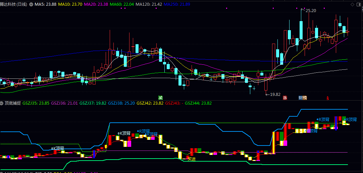Click the 顶底捕捉 indicator name
The width and height of the screenshot is (363, 173).
12,103
